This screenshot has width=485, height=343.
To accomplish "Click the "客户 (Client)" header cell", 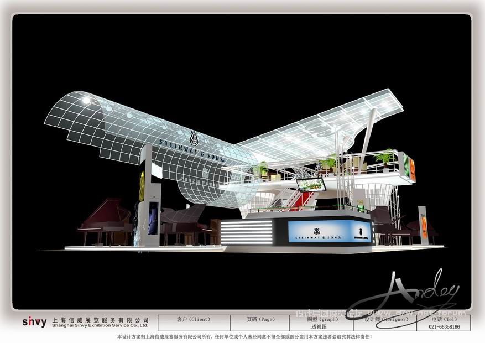I will pos(194,319).
